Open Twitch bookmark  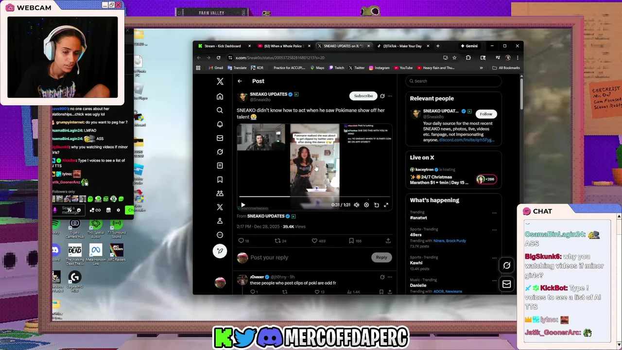pos(336,68)
